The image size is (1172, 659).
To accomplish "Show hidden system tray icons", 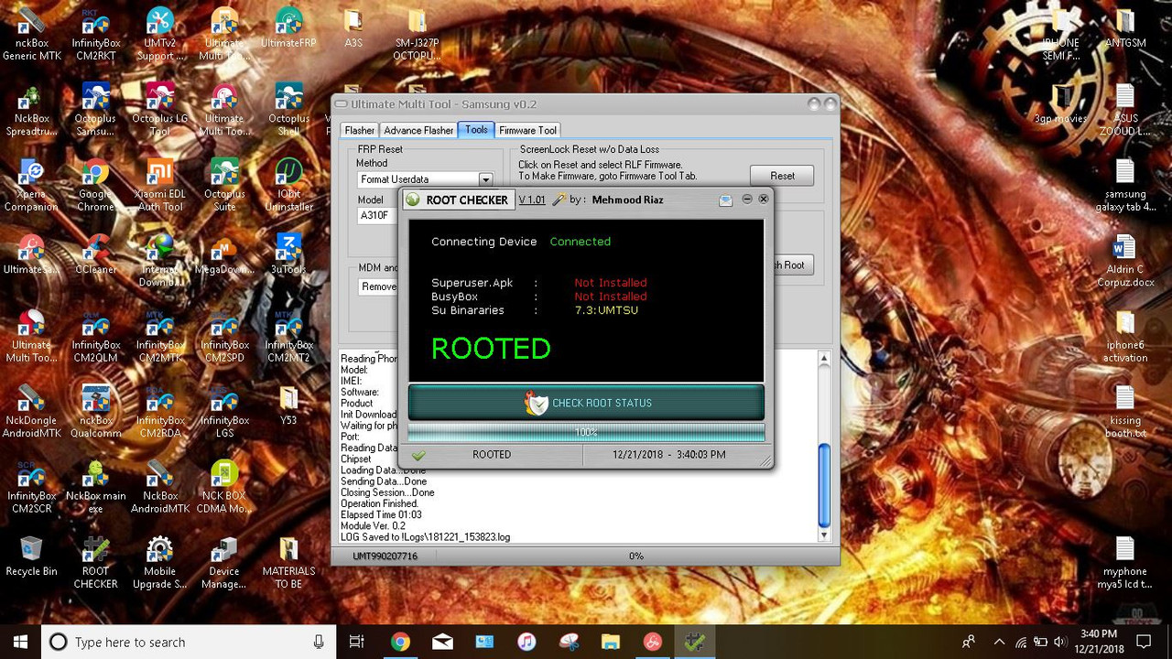I will 999,642.
